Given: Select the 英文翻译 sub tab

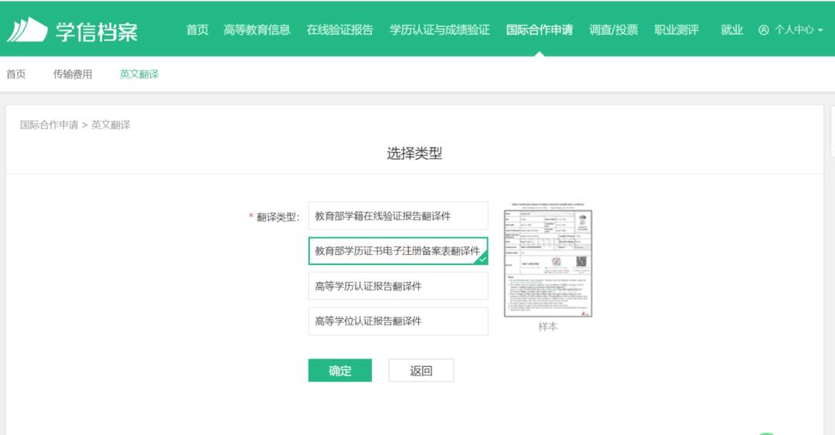Looking at the screenshot, I should pyautogui.click(x=139, y=74).
